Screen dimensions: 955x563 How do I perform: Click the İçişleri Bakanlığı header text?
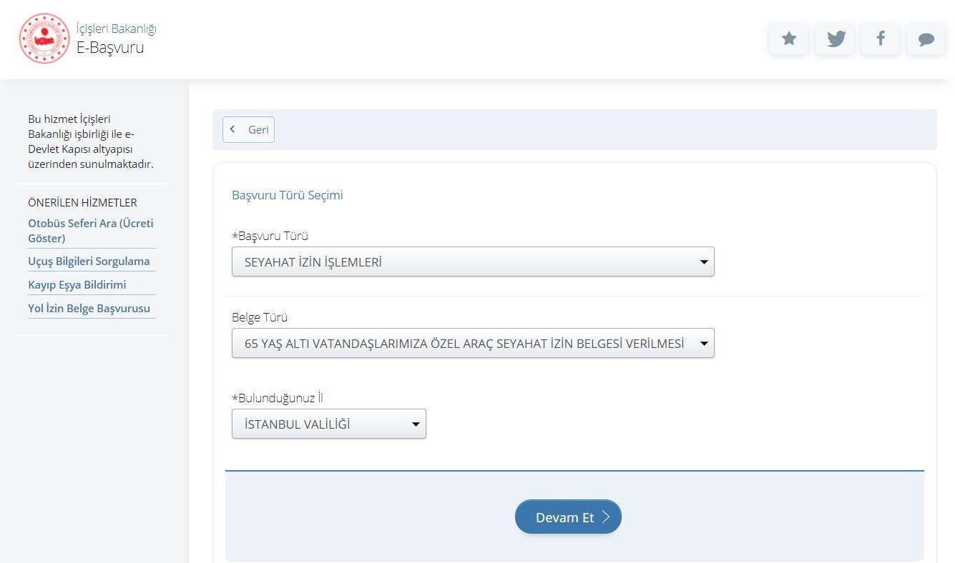pyautogui.click(x=116, y=29)
